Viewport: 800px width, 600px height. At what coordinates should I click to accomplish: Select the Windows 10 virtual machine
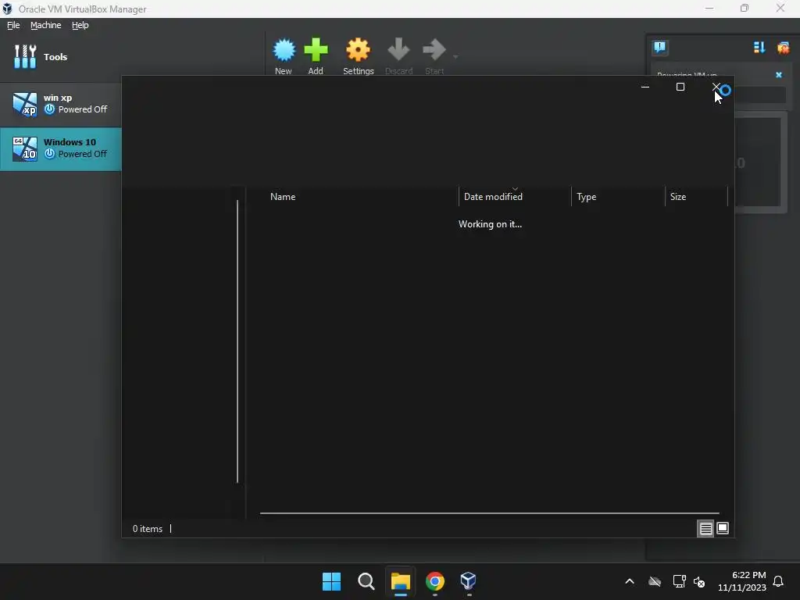coord(61,148)
